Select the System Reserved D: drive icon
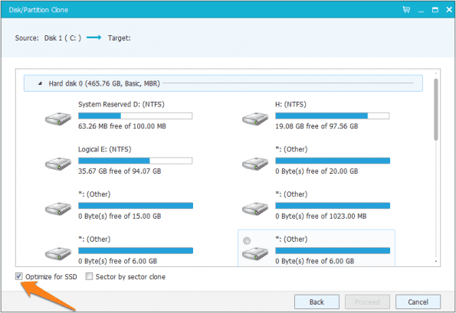Viewport: 456px width, 313px height. (58, 119)
